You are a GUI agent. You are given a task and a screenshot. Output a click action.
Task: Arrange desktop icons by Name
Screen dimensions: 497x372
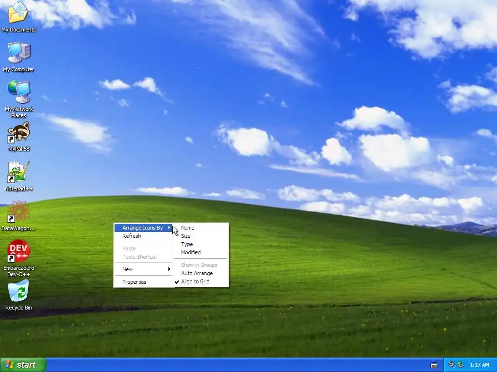(200, 228)
